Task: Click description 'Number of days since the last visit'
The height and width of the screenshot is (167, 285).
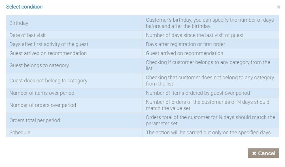Action: pos(195,35)
